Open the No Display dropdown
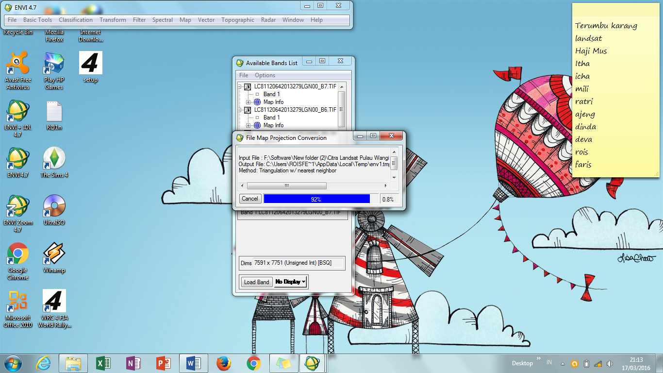Screen dimensions: 663x373 pos(291,282)
